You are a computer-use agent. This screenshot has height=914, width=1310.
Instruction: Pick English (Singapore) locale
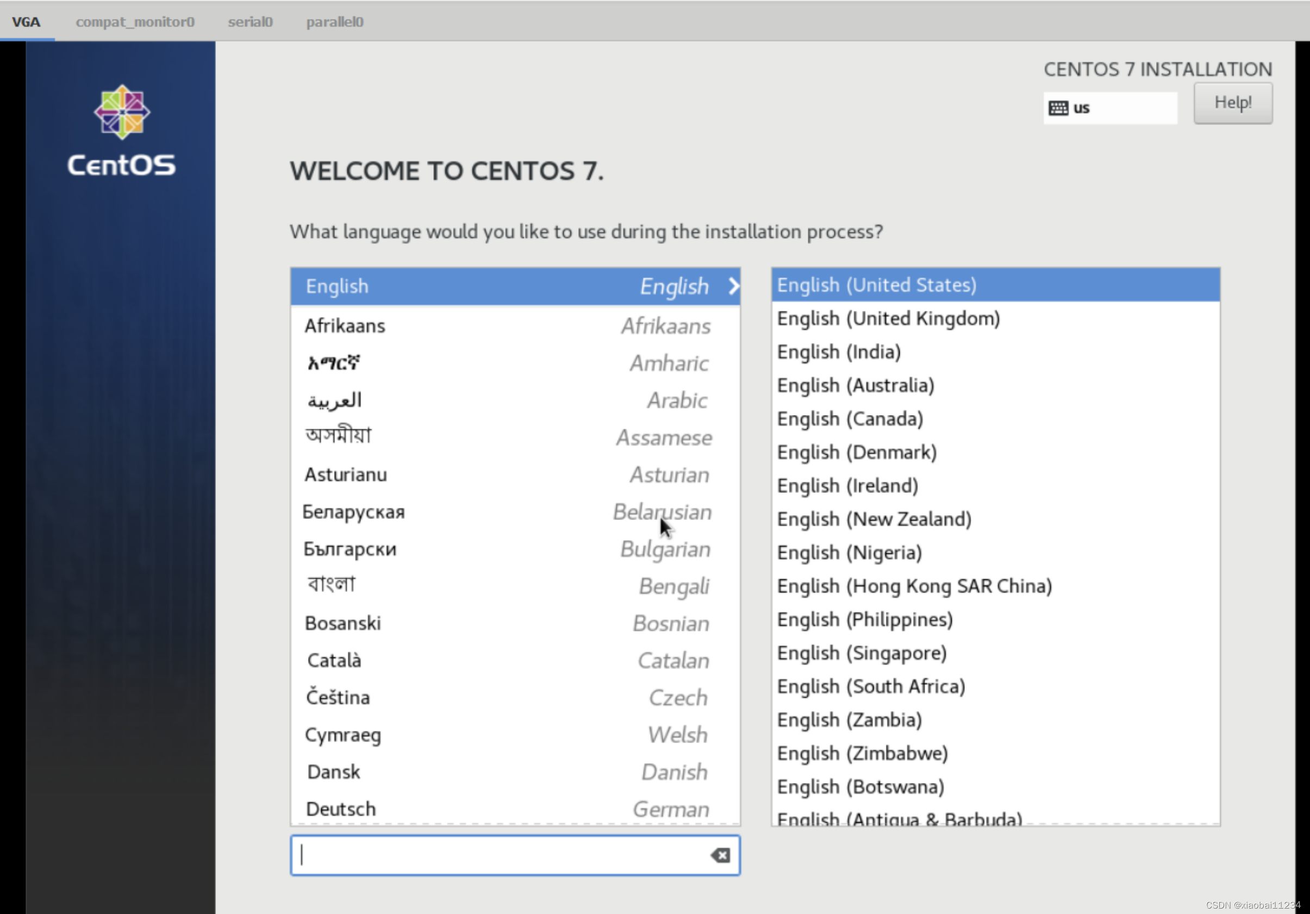(996, 653)
